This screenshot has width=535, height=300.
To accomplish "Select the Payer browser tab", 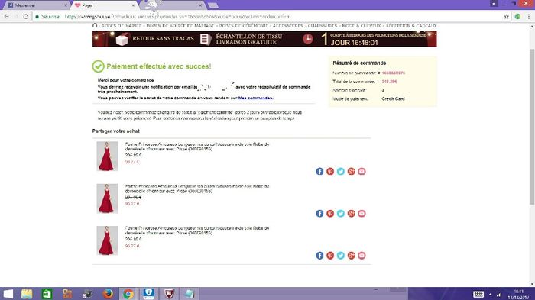I will coord(104,5).
